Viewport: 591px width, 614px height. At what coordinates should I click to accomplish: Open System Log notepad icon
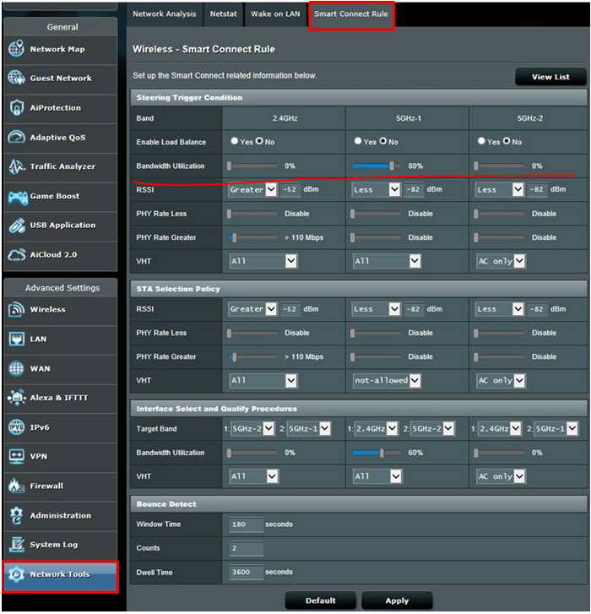pos(16,545)
